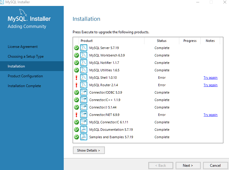
Task: Click green checkmark beside MySQL Utilities 1.6.5
Action: 77,70
